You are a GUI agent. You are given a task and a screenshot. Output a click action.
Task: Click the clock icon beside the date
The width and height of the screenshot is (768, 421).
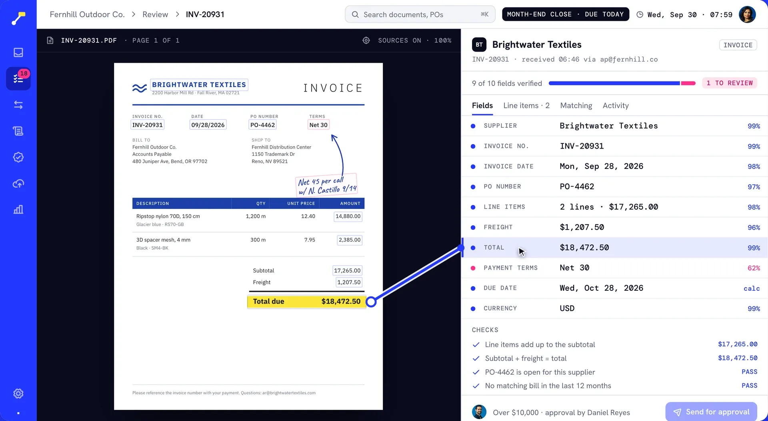click(640, 14)
